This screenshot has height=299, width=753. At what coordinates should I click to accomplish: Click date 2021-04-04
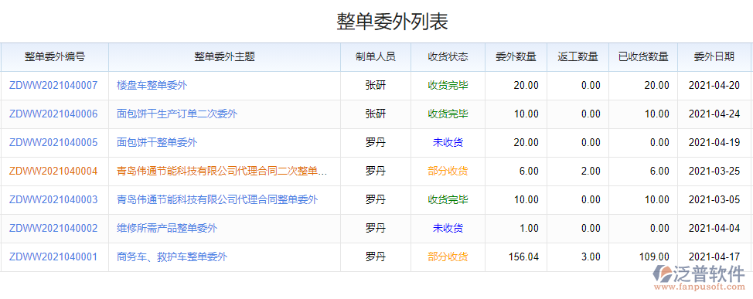click(714, 229)
